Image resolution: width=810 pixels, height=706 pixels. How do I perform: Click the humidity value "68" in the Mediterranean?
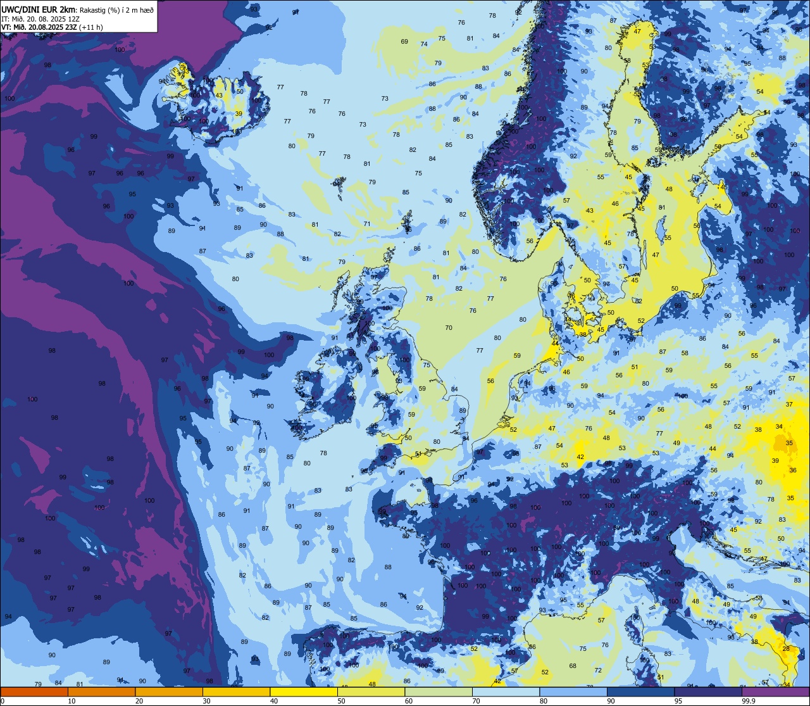tap(573, 665)
